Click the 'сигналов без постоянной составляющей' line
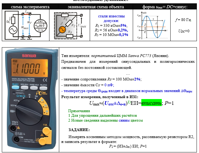This screenshot has height=153, width=199. point(96,68)
